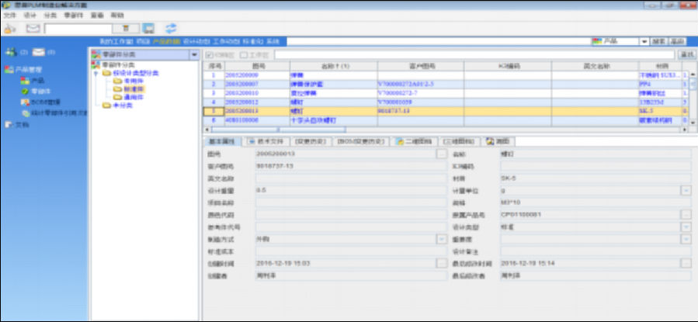Open the 文件 menu
Viewport: 698px width, 322px height.
pos(10,15)
